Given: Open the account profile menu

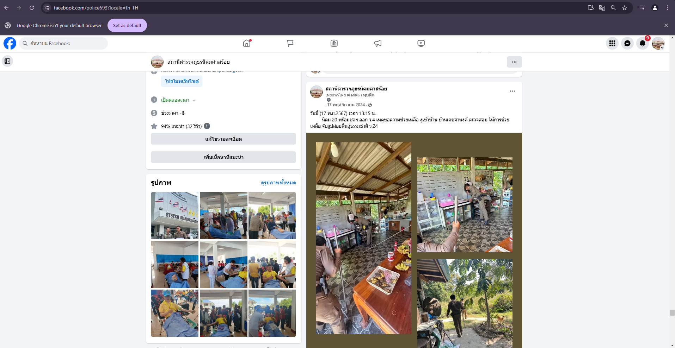Looking at the screenshot, I should tap(658, 43).
